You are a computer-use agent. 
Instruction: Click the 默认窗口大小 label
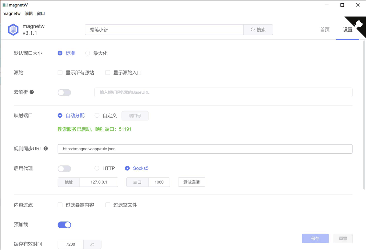[x=28, y=53]
